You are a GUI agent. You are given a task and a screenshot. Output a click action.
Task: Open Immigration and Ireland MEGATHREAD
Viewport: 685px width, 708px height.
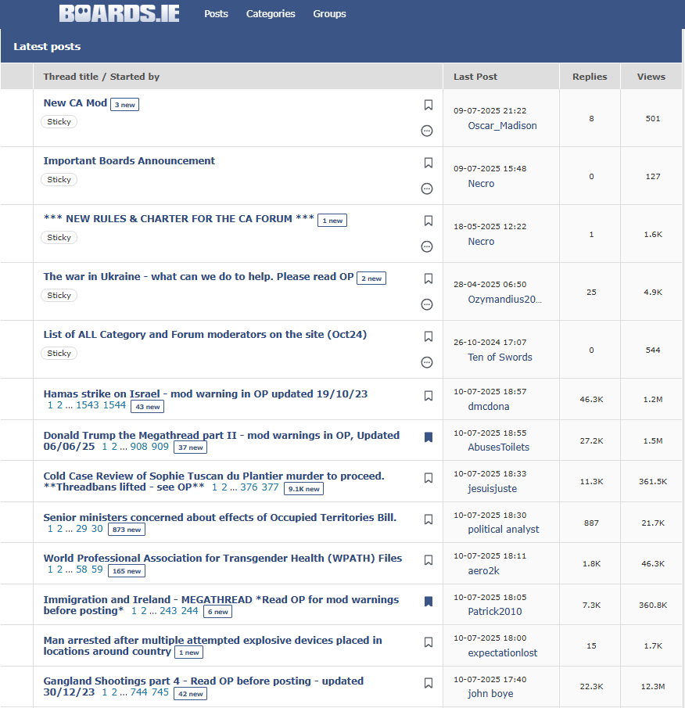click(221, 599)
